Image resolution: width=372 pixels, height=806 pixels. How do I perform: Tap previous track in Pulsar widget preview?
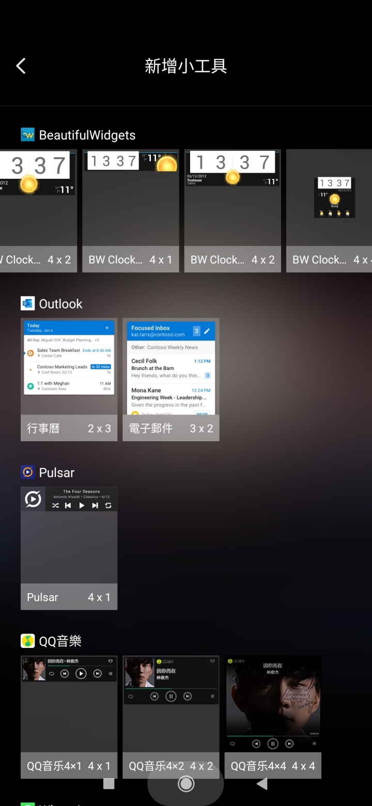click(68, 506)
